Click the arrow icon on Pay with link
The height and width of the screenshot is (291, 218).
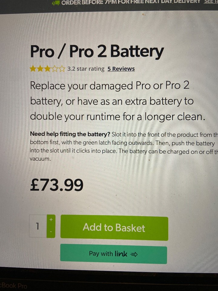click(134, 254)
